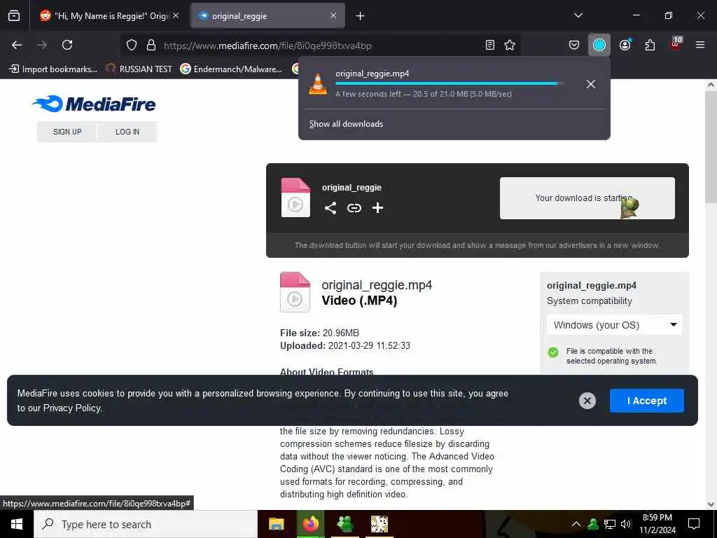The width and height of the screenshot is (717, 538).
Task: Open the network icon in system tray
Action: click(610, 524)
